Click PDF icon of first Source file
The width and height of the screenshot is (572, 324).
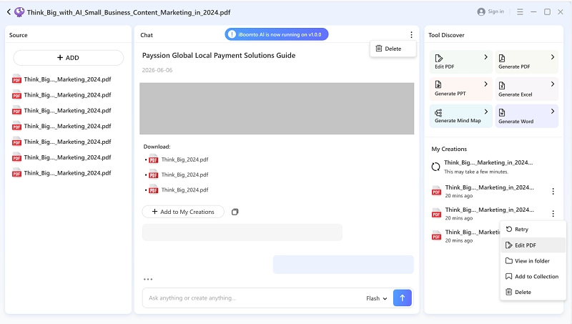pos(16,79)
